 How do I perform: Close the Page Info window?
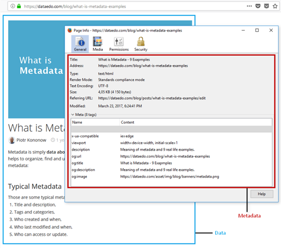[271, 30]
